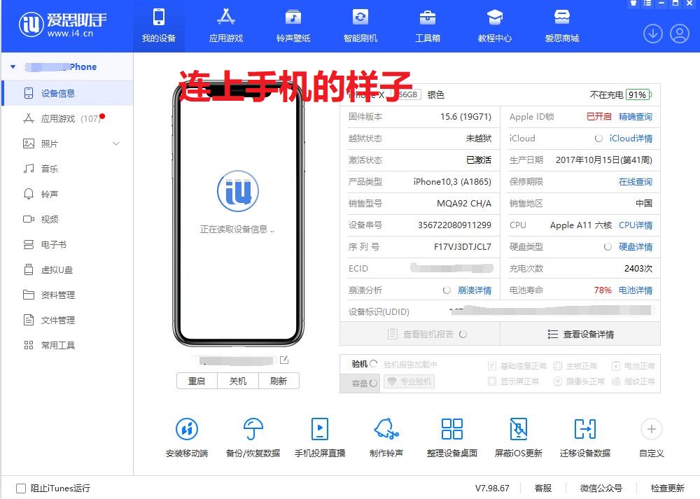The height and width of the screenshot is (499, 700).
Task: Click the 专业验机 button
Action: (x=409, y=381)
